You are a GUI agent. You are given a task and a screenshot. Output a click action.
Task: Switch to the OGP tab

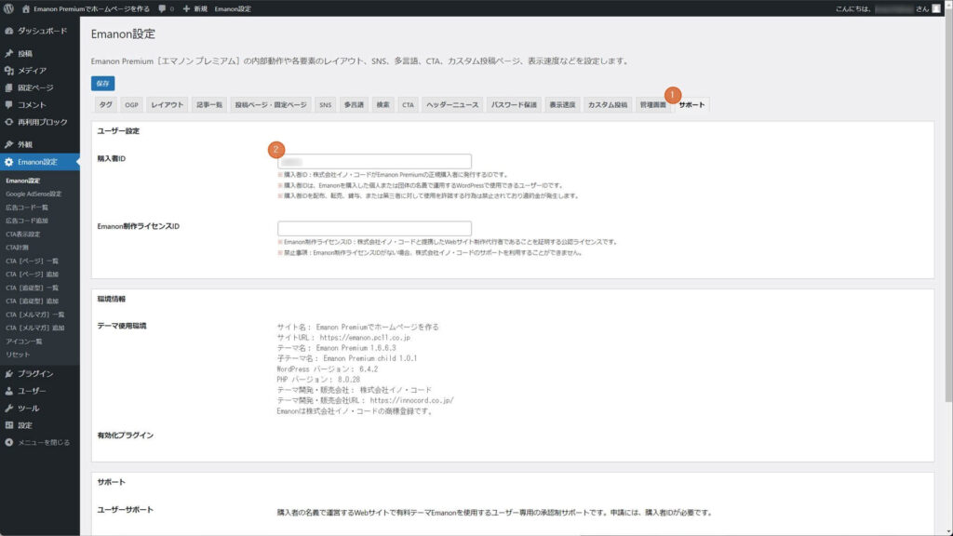(x=131, y=105)
